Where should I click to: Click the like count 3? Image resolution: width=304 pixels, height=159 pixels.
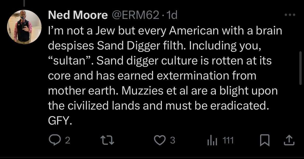click(173, 141)
